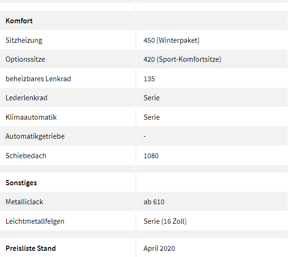Click the 450 (Winterpaket) price value
Screen dimensions: 289x257
click(x=171, y=40)
